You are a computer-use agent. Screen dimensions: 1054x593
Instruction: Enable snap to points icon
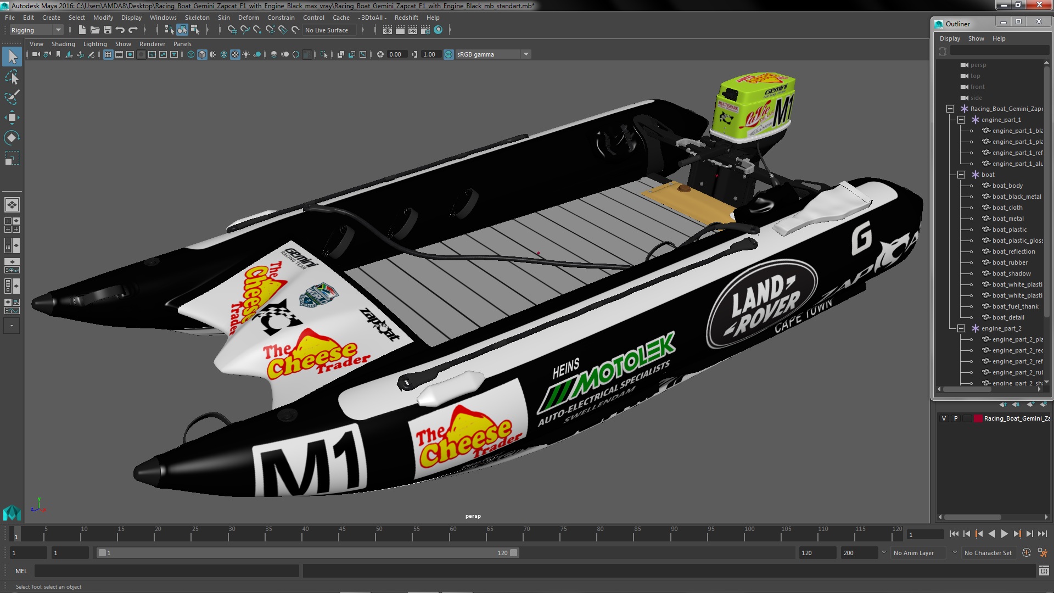point(257,30)
